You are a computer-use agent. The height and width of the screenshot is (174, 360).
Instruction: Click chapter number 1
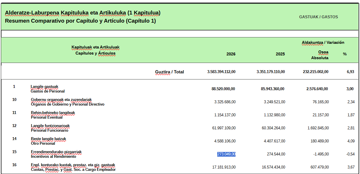(14, 87)
